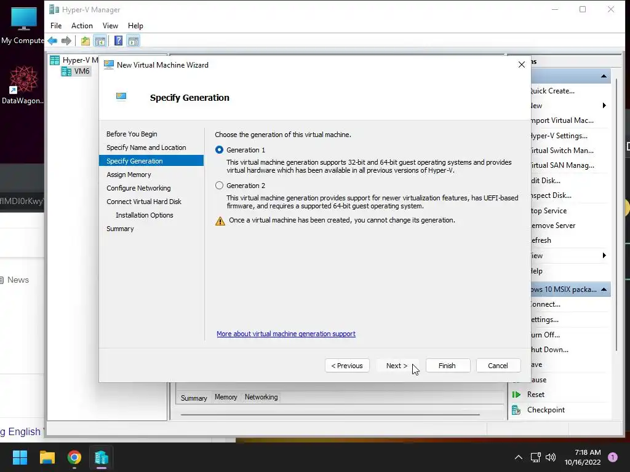This screenshot has height=472, width=630.
Task: Click the Hyper-V Manager taskbar icon
Action: 102,457
